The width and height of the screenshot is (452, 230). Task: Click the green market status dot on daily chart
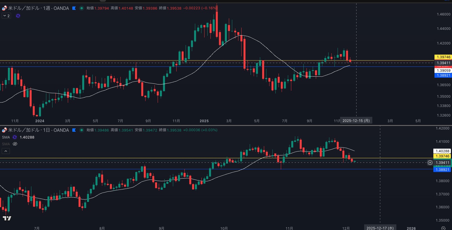pos(82,130)
